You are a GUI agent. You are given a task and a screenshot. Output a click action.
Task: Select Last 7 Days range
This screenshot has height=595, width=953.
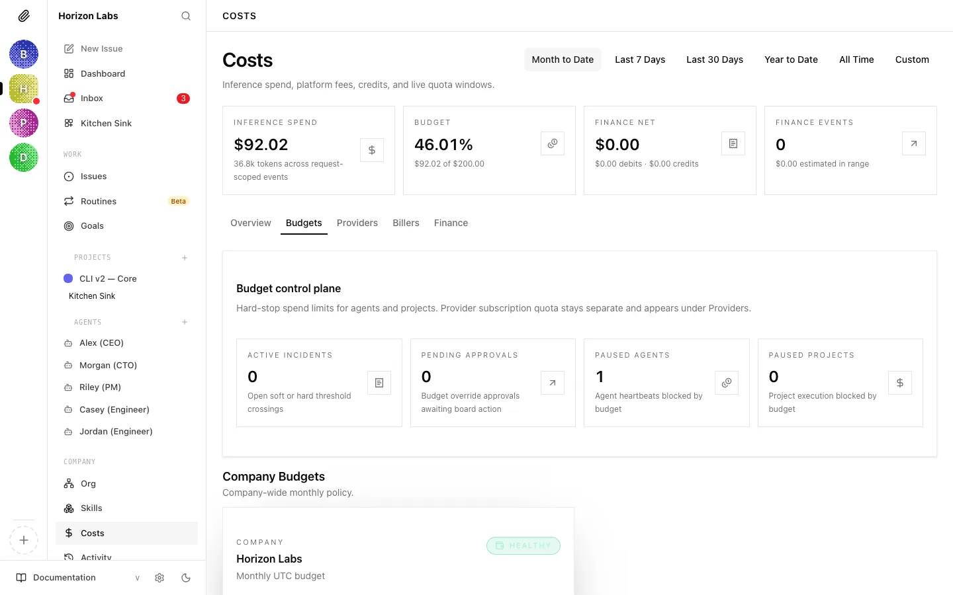[x=640, y=59]
